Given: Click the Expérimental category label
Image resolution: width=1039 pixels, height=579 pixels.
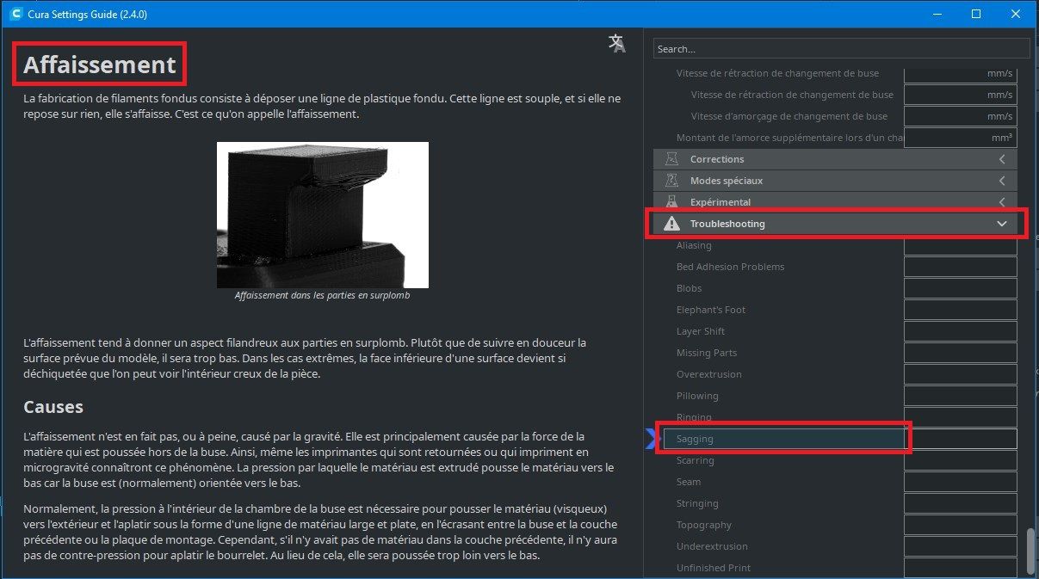Looking at the screenshot, I should click(x=720, y=202).
